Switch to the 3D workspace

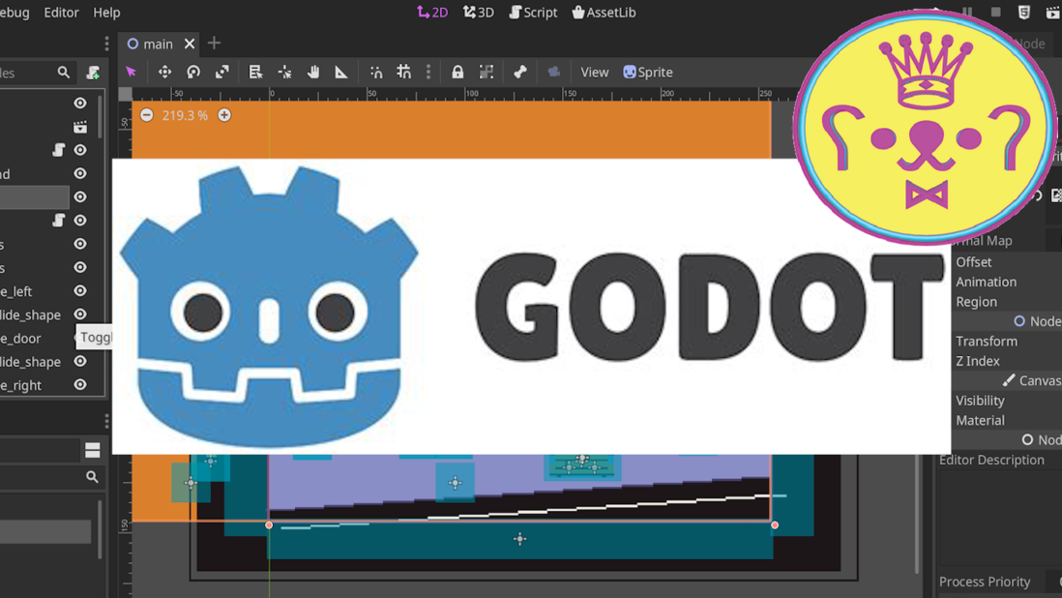pyautogui.click(x=478, y=13)
